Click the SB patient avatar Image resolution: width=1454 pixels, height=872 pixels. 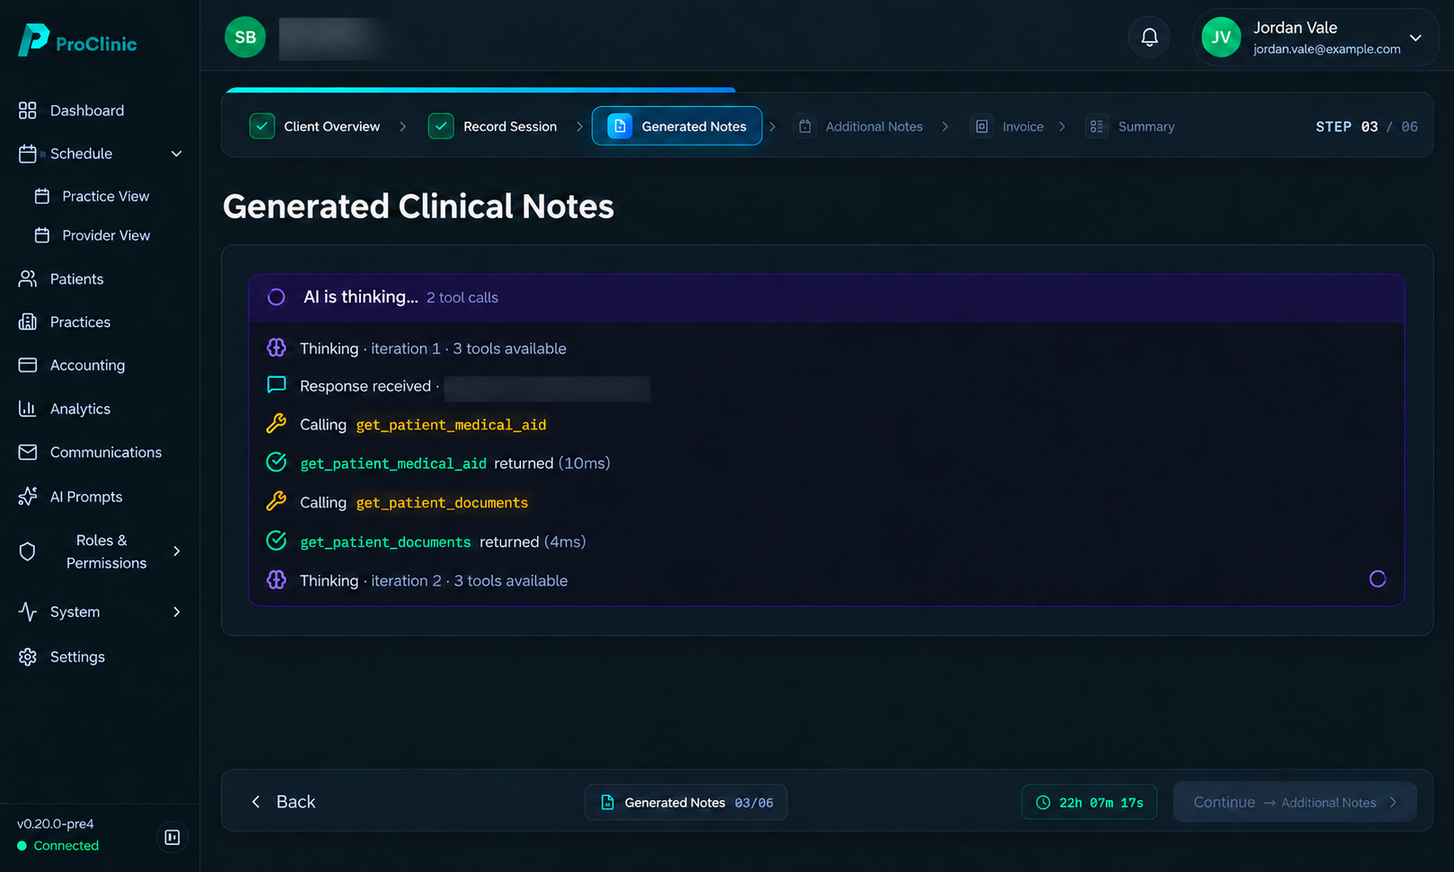pos(245,37)
